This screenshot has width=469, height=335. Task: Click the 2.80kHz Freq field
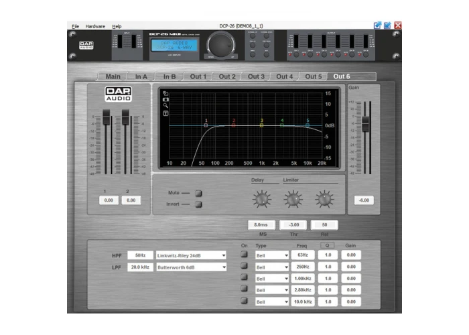[303, 290]
